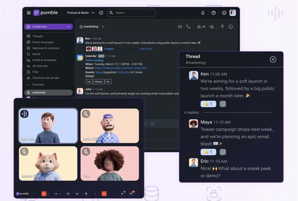Show call participants list
Screen dimensions: 298x201
coord(122,193)
